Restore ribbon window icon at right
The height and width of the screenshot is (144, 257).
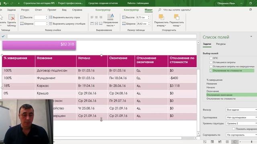click(x=251, y=10)
